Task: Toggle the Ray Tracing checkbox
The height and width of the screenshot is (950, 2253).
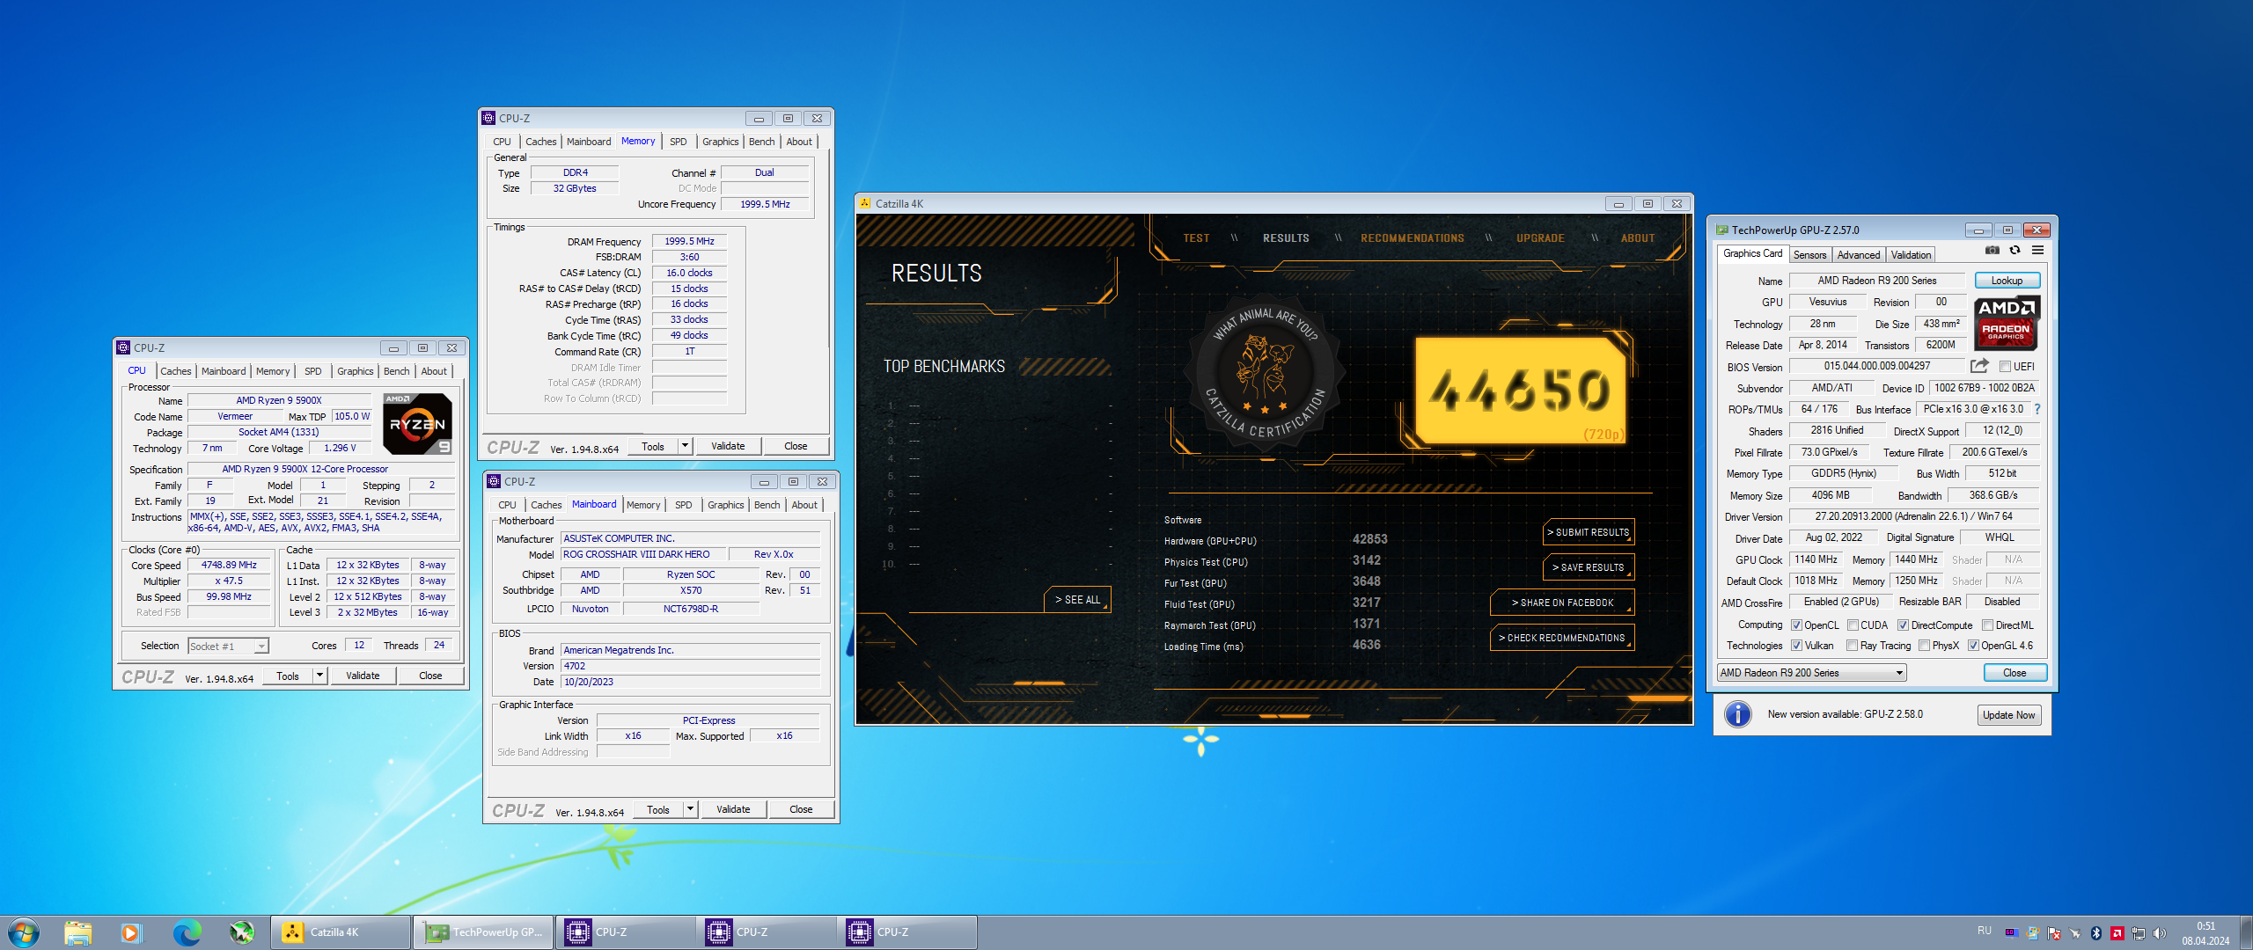Action: [1853, 646]
